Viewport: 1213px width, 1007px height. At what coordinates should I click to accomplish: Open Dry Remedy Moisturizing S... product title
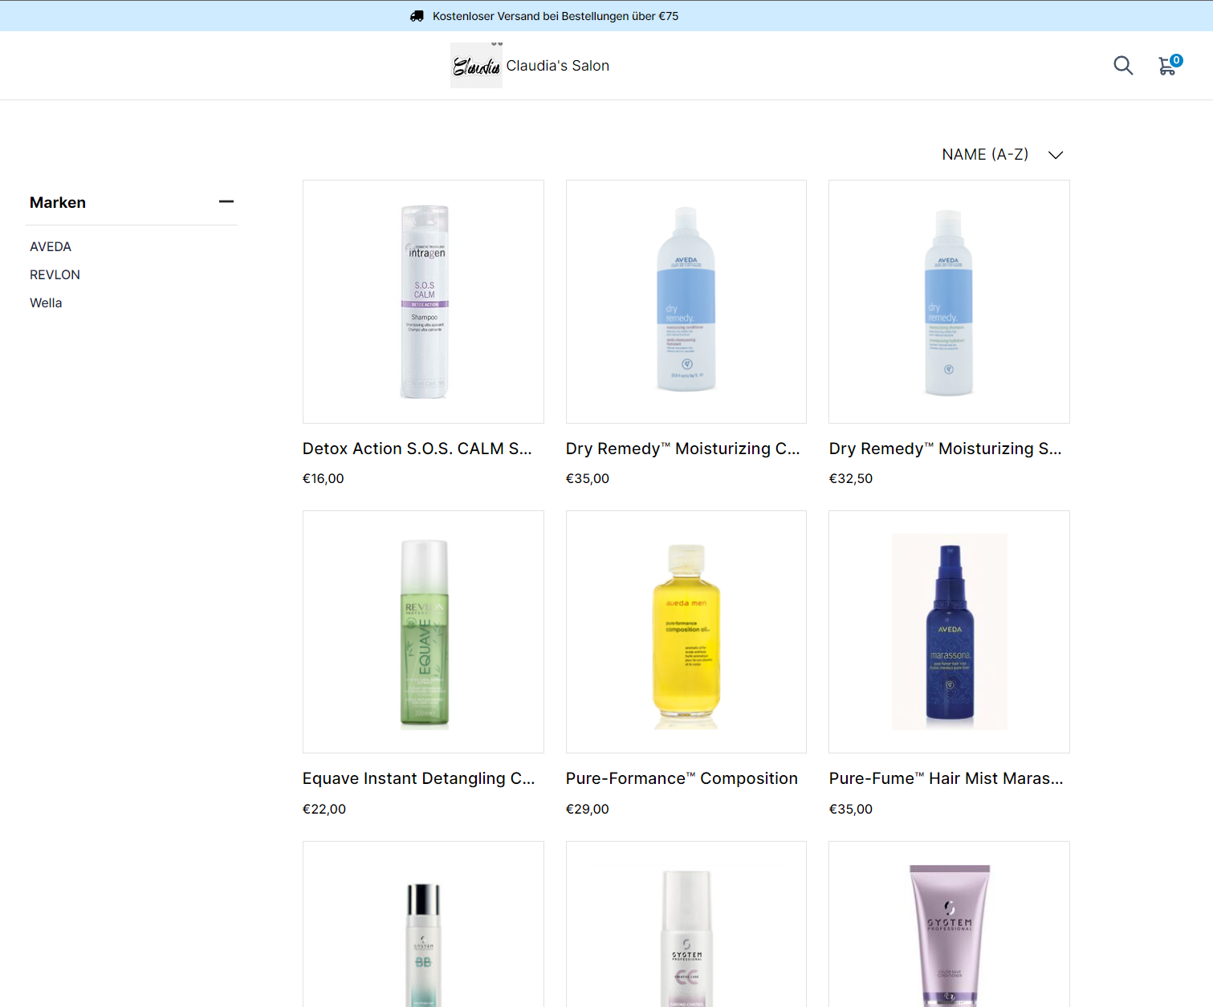click(x=945, y=449)
